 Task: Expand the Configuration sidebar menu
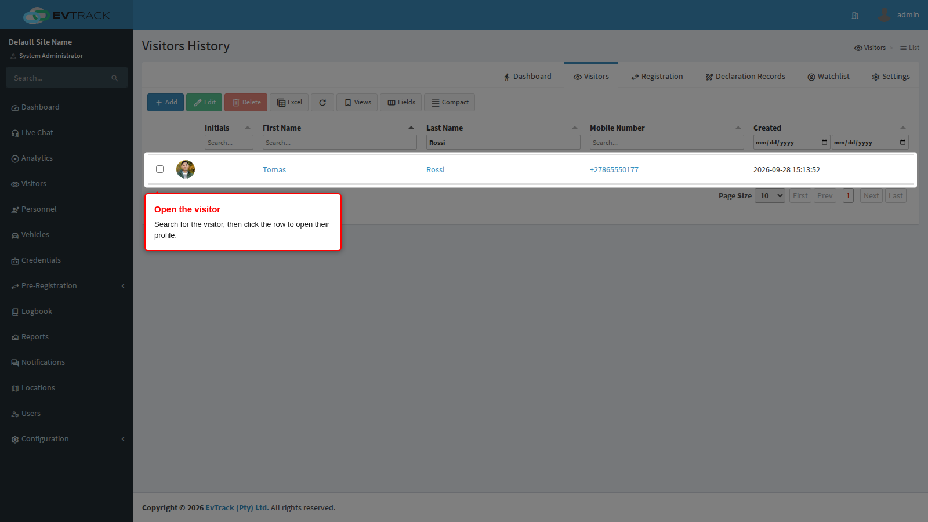pyautogui.click(x=67, y=439)
